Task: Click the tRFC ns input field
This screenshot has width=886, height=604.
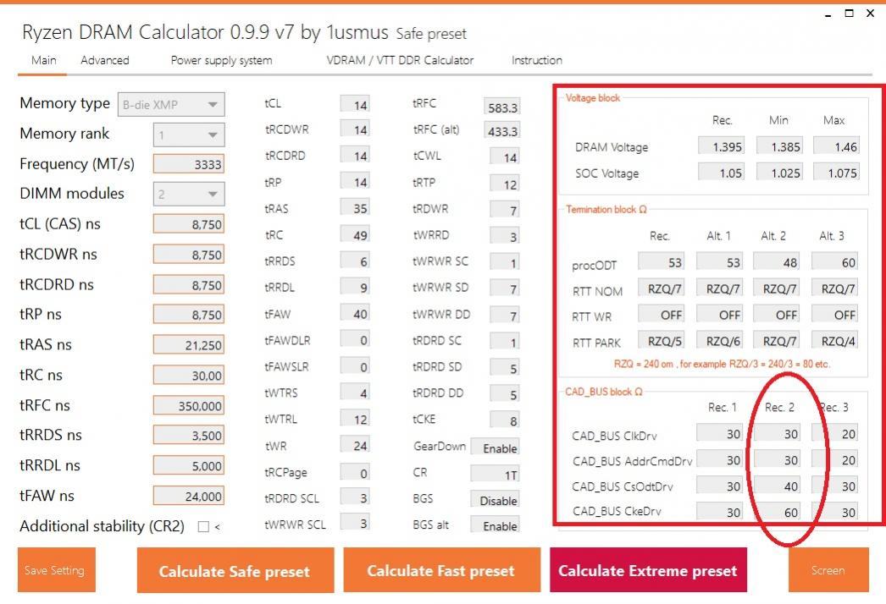Action: [x=189, y=406]
